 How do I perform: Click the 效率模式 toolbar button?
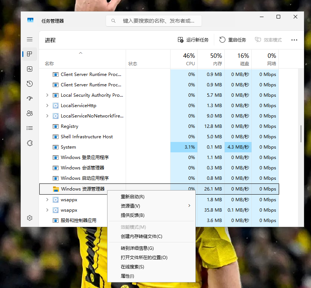(x=268, y=40)
